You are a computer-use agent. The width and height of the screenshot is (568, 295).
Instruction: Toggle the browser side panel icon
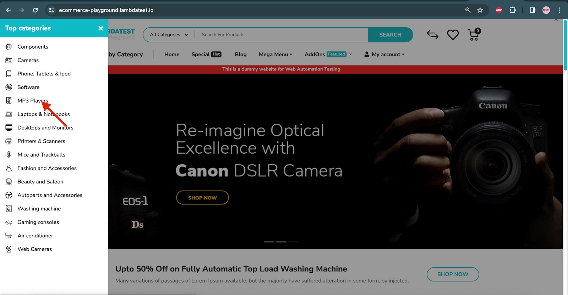point(532,10)
